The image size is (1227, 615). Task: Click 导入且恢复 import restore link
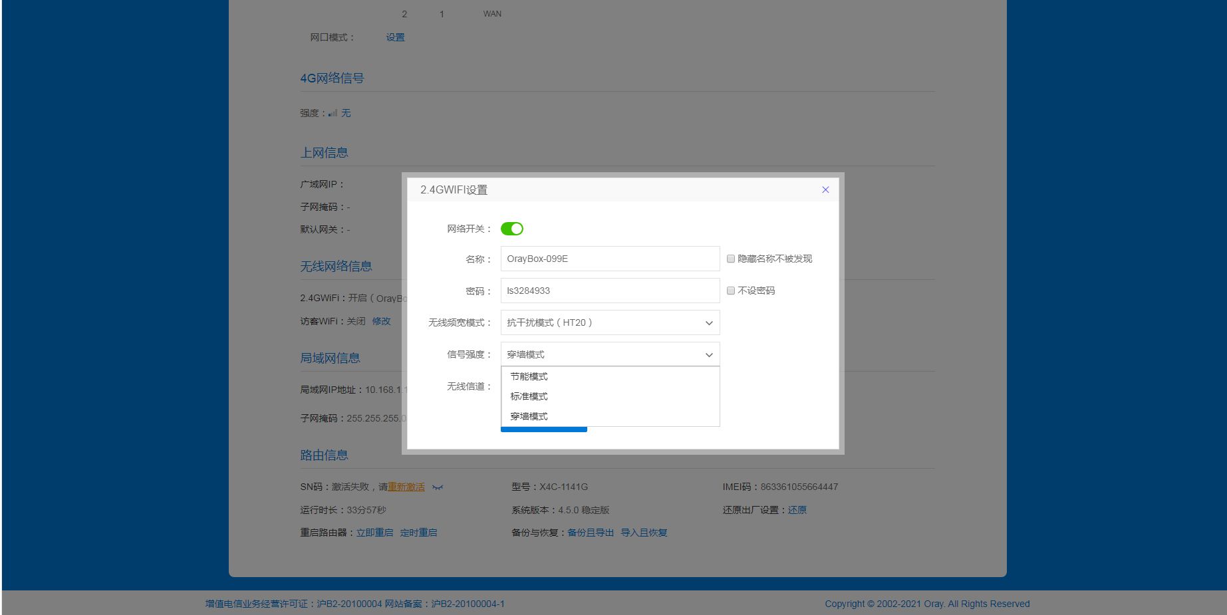[644, 533]
